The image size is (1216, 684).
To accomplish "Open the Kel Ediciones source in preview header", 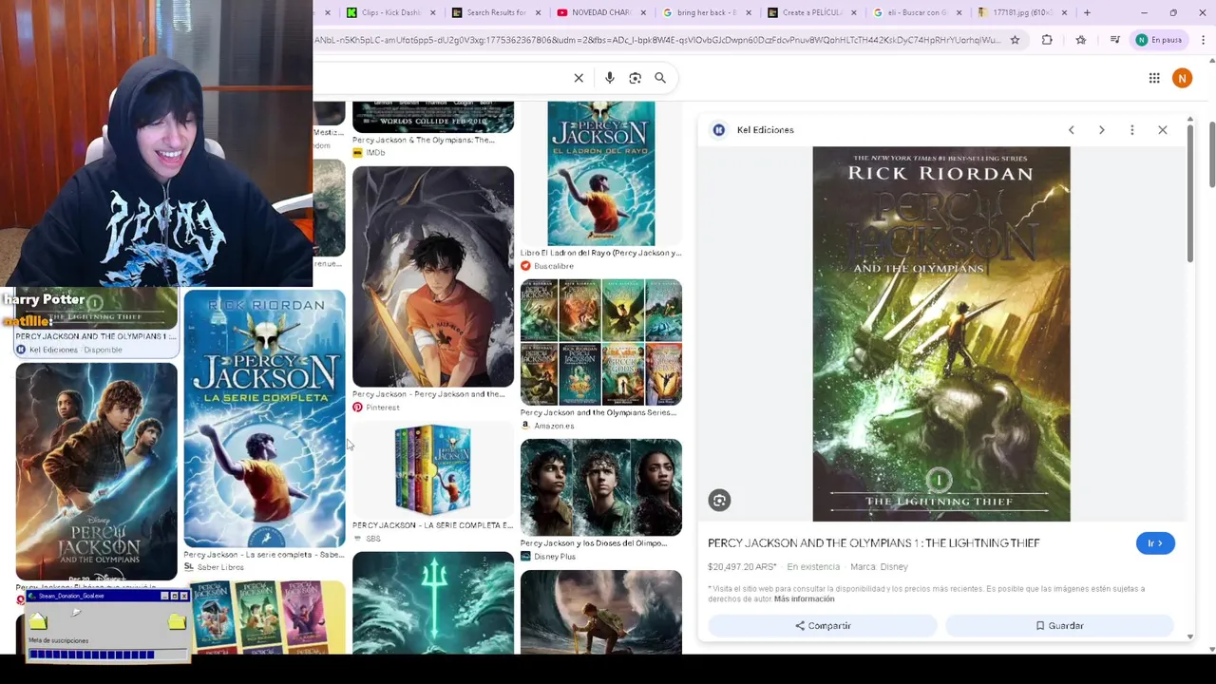I will [x=754, y=130].
